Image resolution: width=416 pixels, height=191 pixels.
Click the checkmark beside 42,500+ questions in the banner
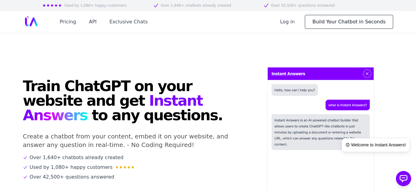coord(266,5)
